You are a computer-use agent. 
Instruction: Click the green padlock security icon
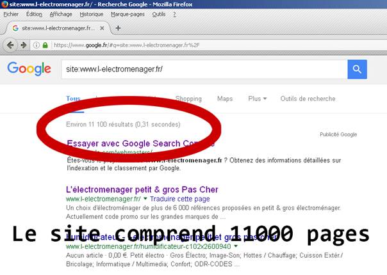pyautogui.click(x=45, y=45)
